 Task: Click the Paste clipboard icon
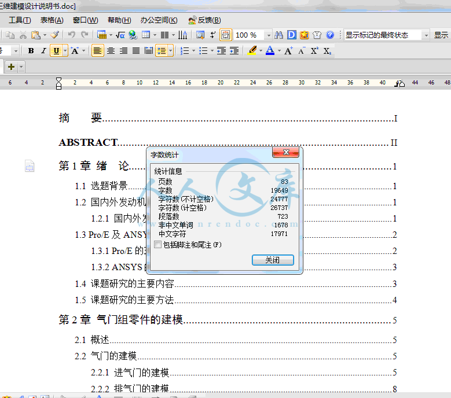coord(36,35)
